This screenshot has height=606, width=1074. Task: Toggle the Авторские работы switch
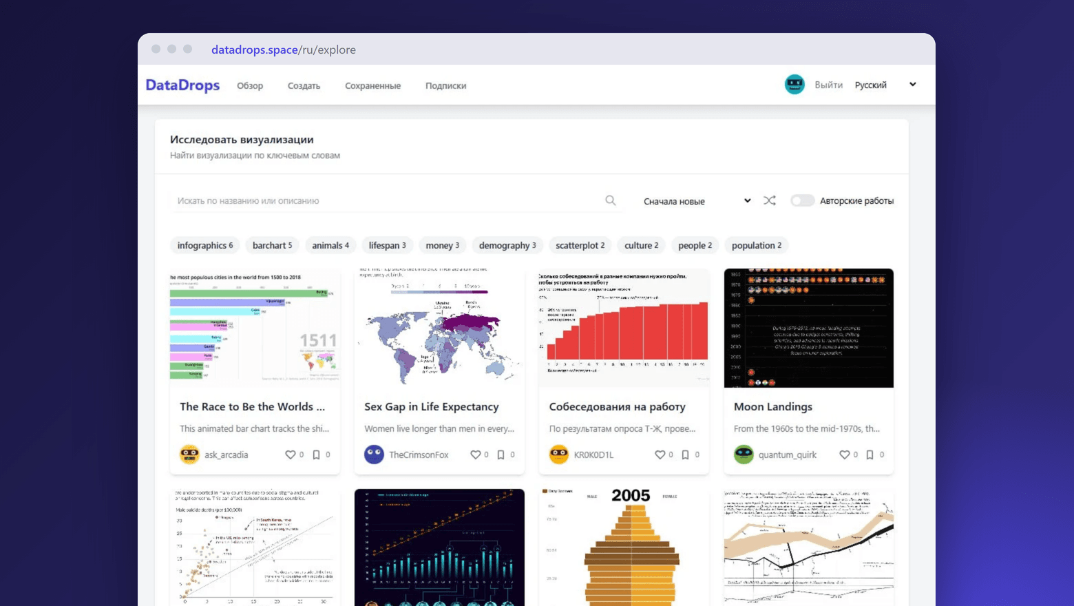point(803,200)
